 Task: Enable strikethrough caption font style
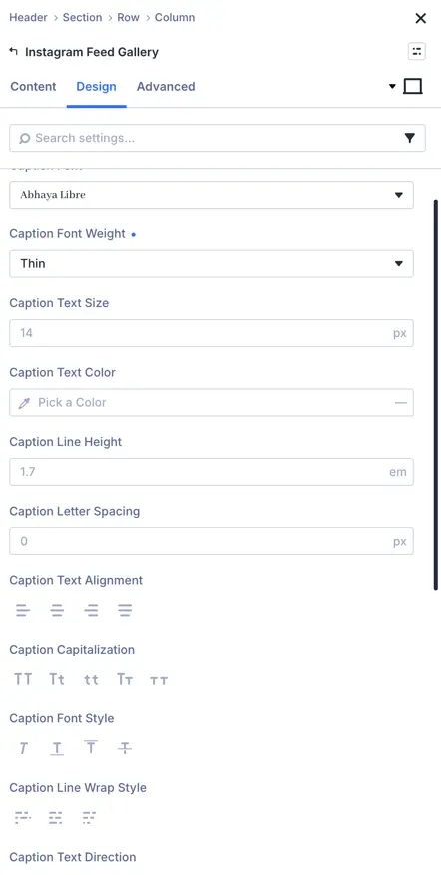[x=125, y=749]
